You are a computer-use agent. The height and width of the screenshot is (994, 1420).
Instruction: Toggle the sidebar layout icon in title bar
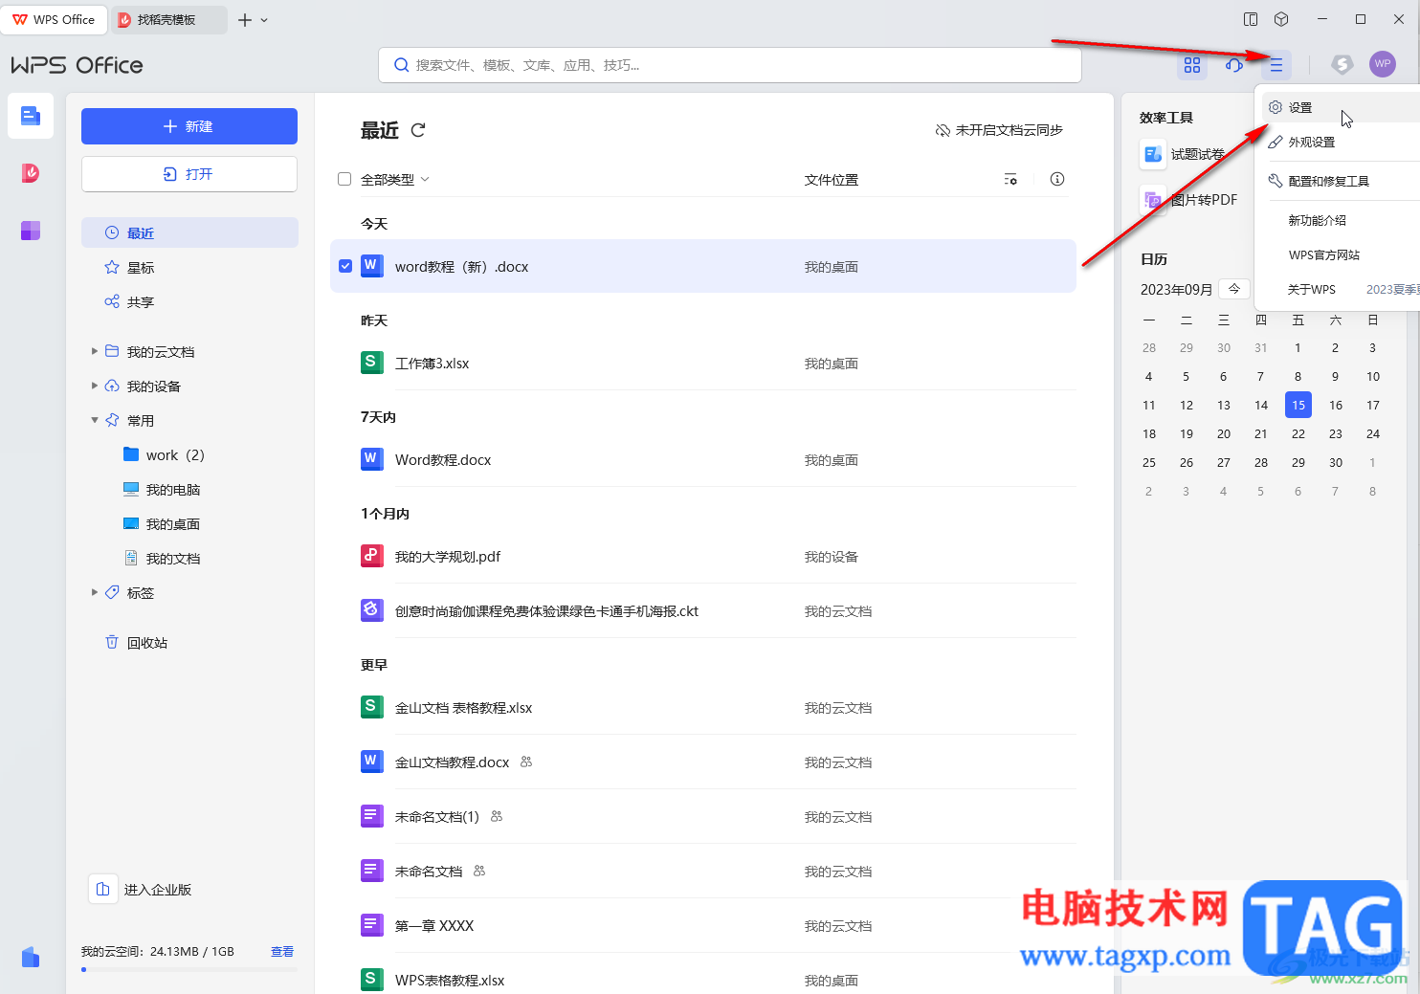(1251, 19)
